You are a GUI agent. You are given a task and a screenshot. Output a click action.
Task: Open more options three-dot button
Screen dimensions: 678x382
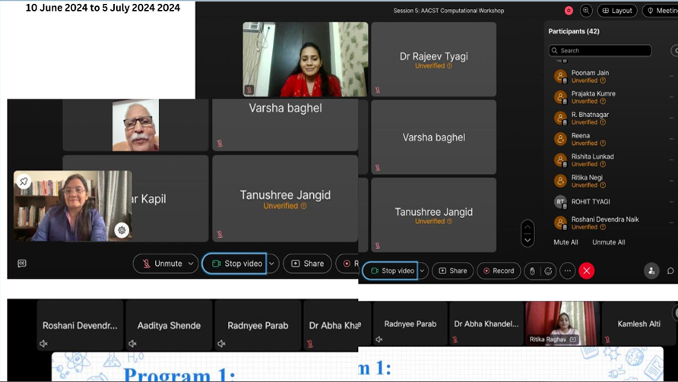click(567, 271)
